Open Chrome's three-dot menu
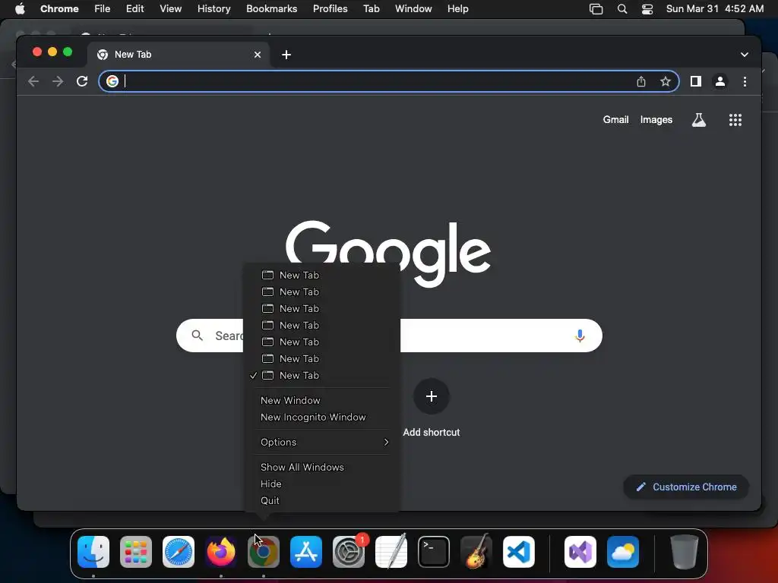The height and width of the screenshot is (583, 778). pyautogui.click(x=745, y=81)
